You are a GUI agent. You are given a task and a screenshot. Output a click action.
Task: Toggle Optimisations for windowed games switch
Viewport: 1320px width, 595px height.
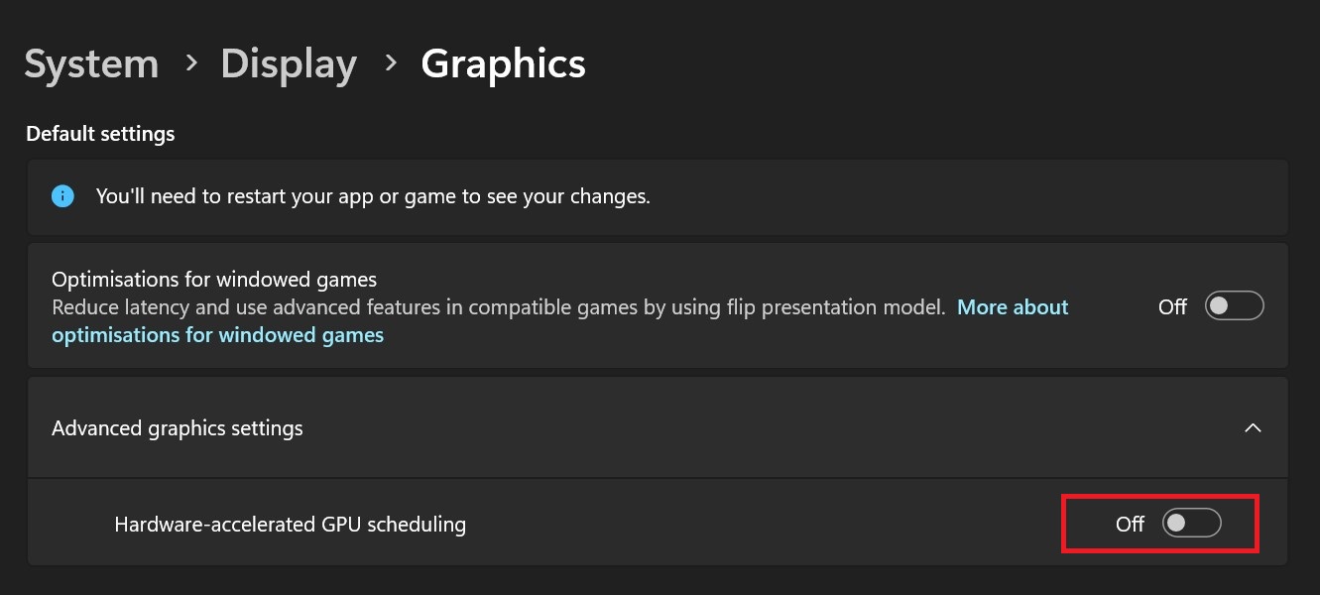(1234, 306)
